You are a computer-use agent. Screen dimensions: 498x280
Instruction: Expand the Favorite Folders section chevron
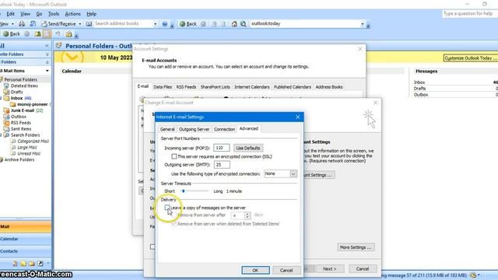47,54
